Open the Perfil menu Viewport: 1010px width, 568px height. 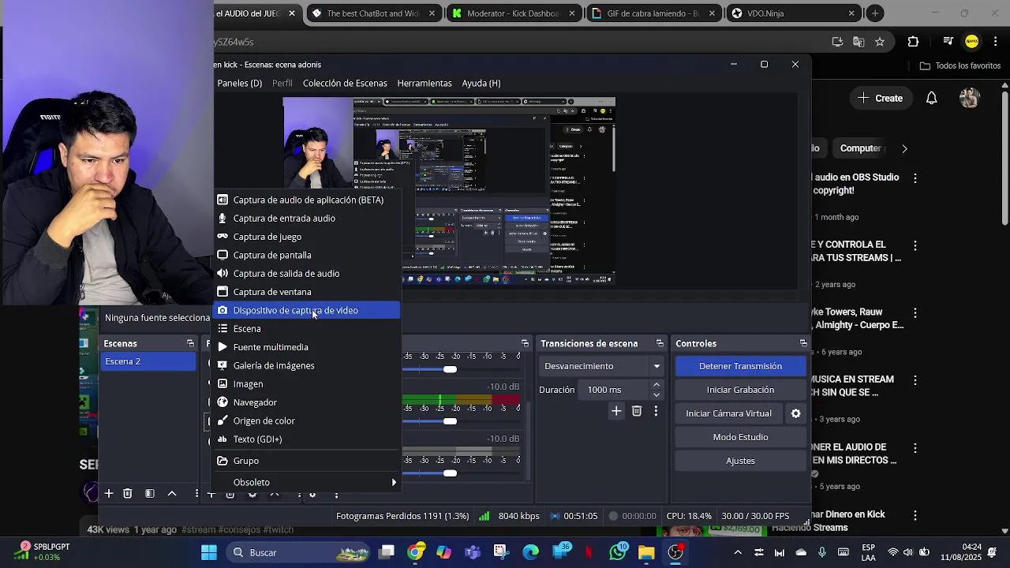(x=282, y=83)
